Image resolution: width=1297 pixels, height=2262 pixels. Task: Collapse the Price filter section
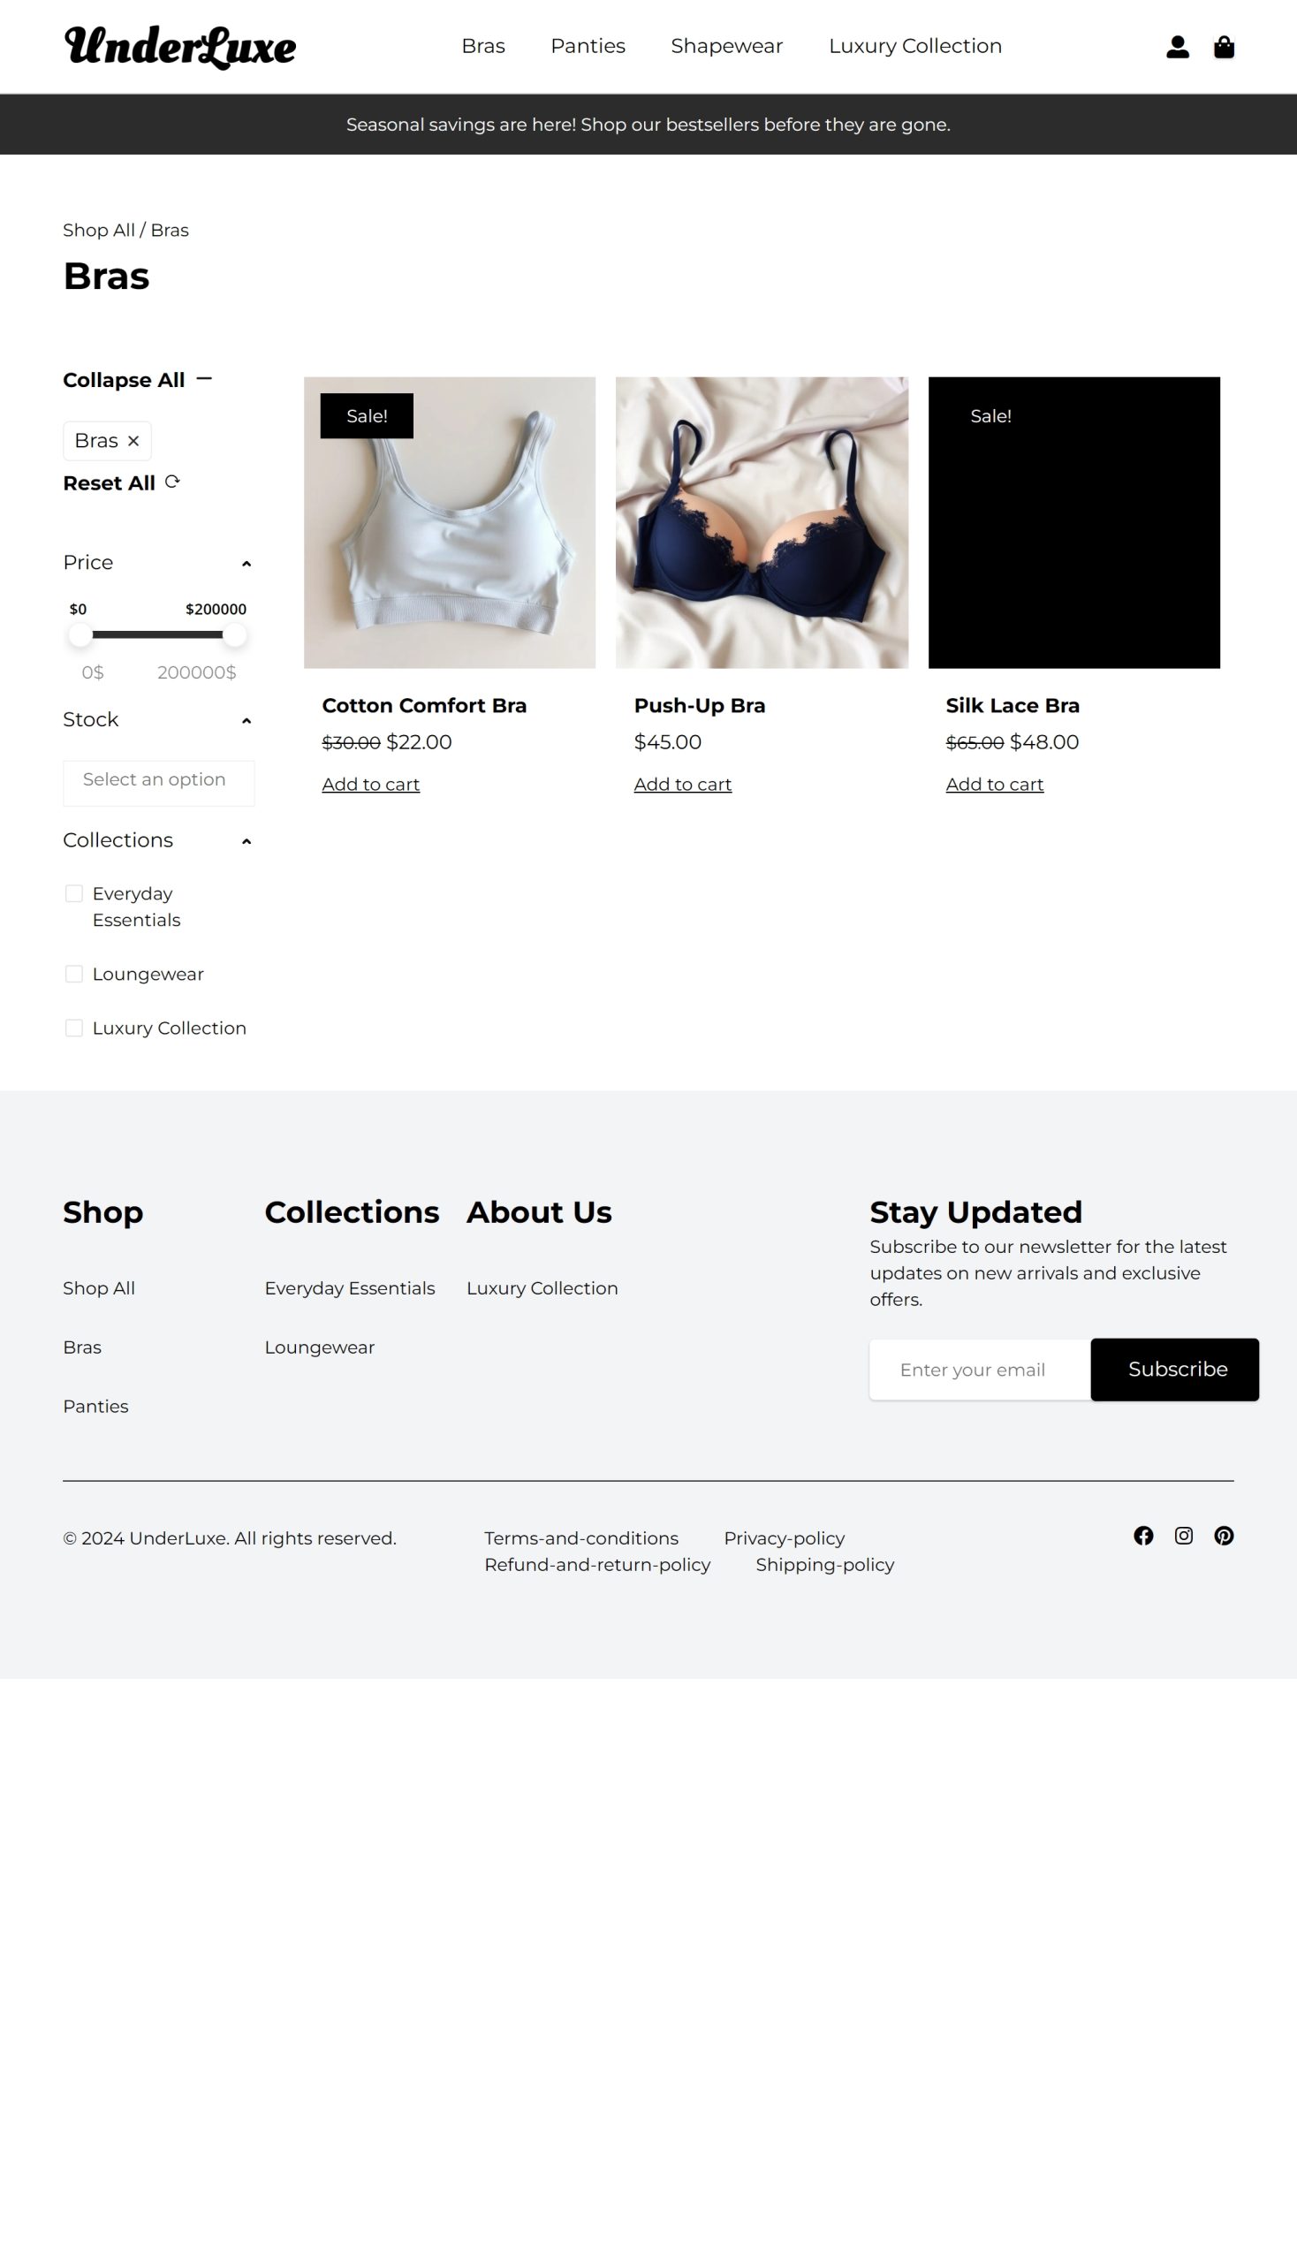[247, 563]
